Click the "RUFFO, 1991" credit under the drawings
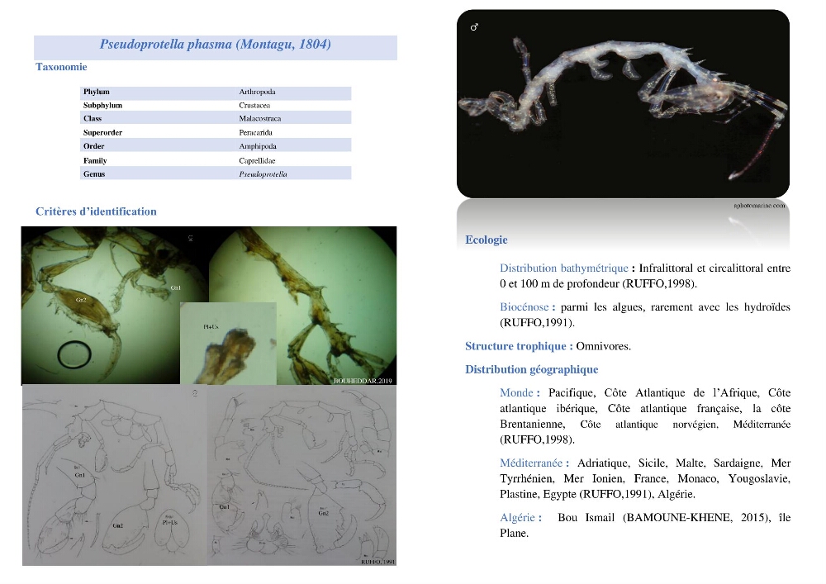826x584 pixels. tap(377, 562)
